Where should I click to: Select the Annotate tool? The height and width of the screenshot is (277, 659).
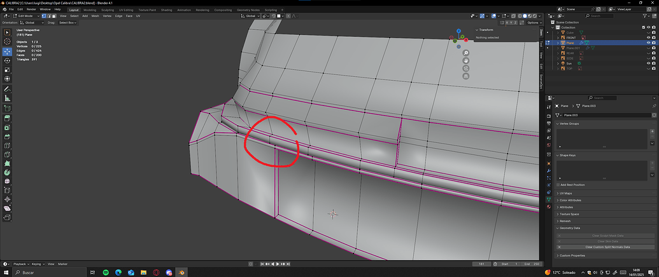pos(7,89)
